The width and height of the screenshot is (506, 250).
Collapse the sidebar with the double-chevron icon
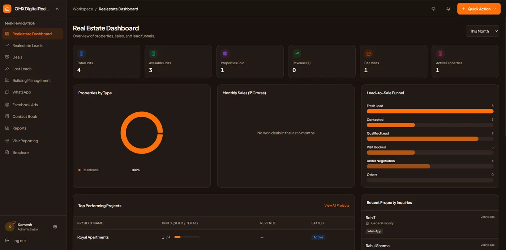[x=57, y=9]
